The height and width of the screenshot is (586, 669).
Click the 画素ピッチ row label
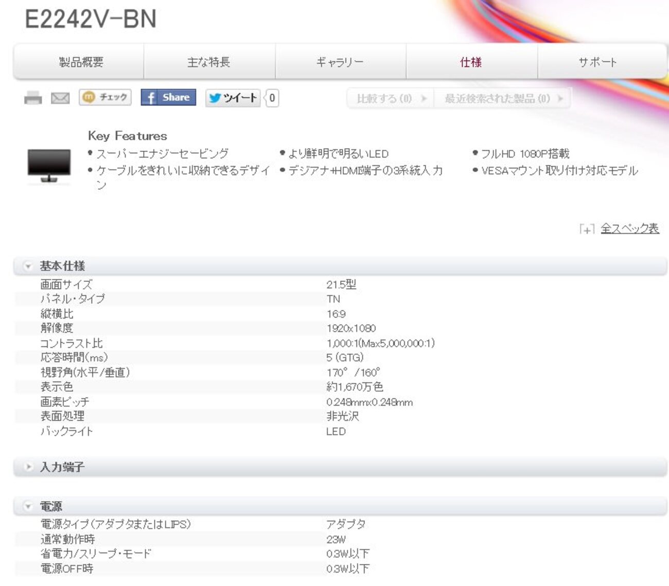pyautogui.click(x=65, y=402)
